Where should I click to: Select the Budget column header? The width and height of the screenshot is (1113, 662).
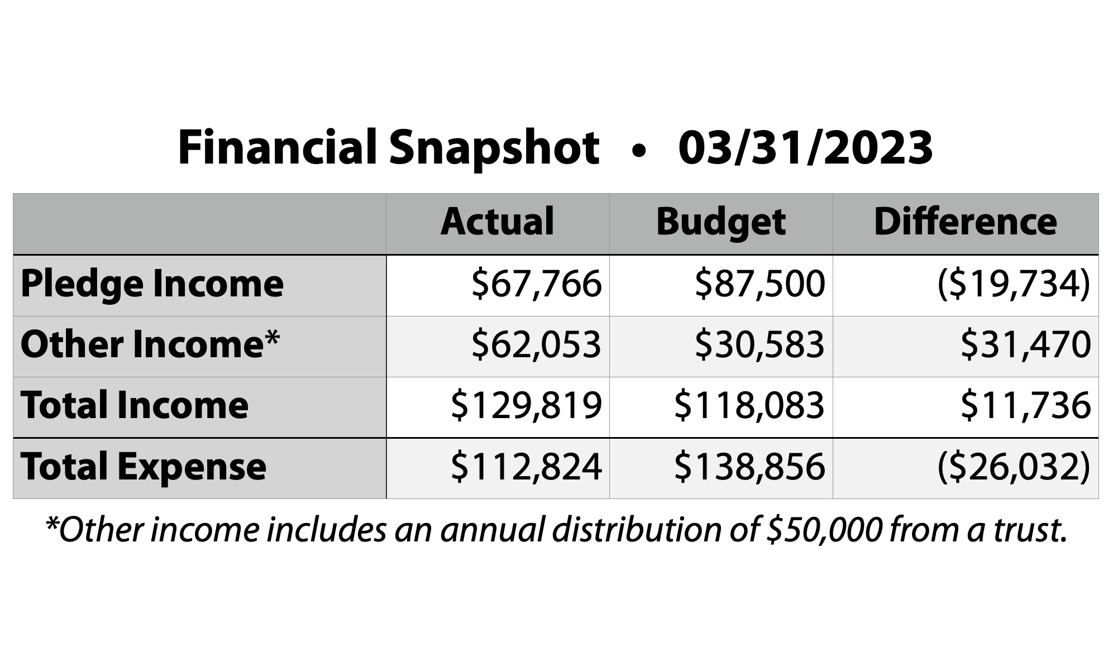click(x=721, y=223)
